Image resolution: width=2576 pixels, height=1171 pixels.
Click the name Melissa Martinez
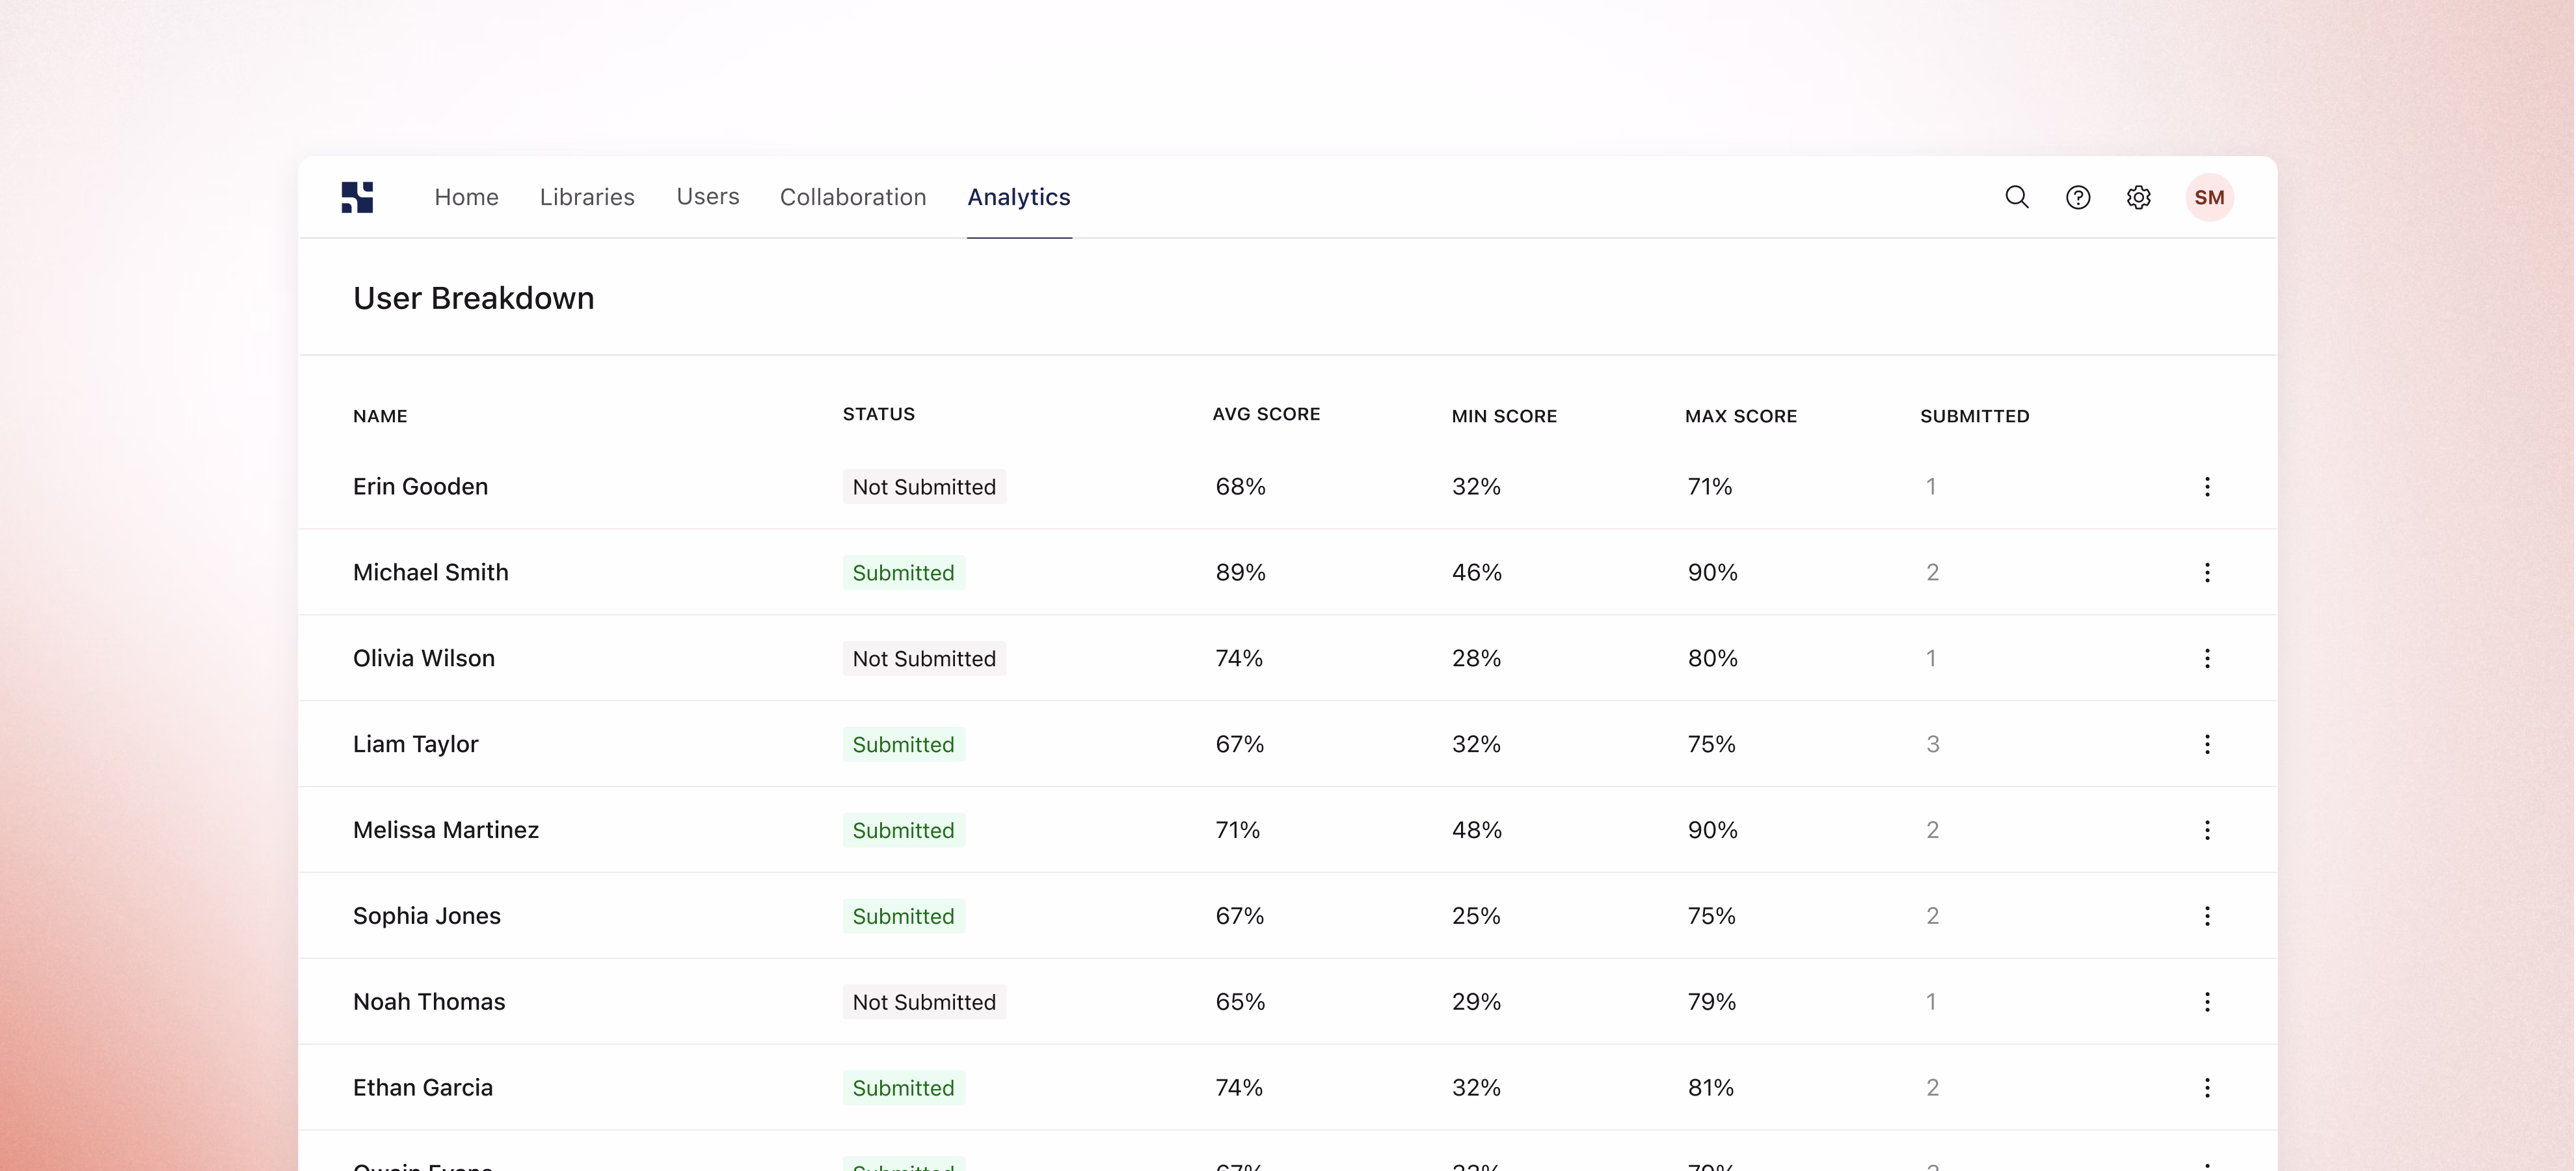coord(446,831)
